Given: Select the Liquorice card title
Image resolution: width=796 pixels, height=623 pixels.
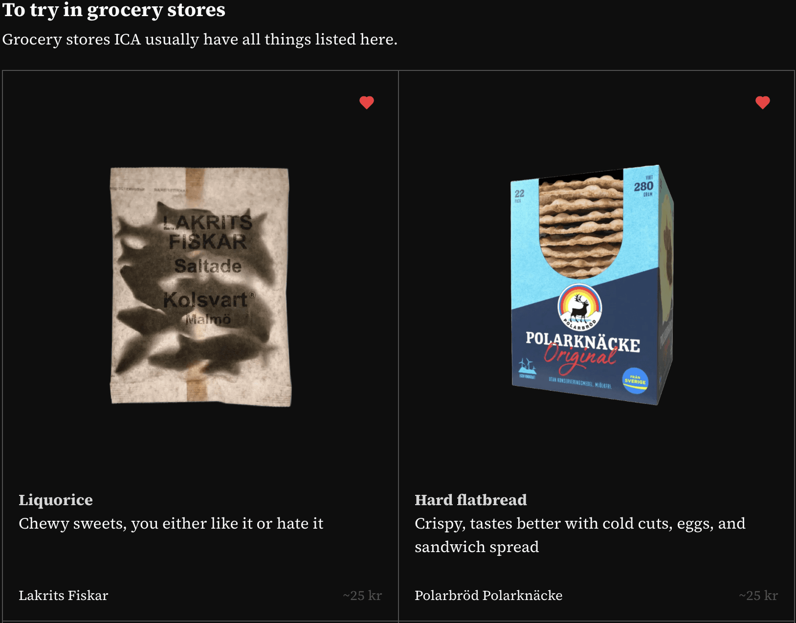Looking at the screenshot, I should click(x=56, y=500).
